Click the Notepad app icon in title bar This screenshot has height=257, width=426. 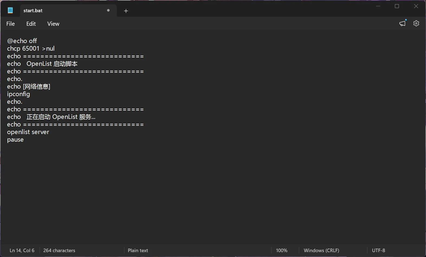click(x=10, y=11)
